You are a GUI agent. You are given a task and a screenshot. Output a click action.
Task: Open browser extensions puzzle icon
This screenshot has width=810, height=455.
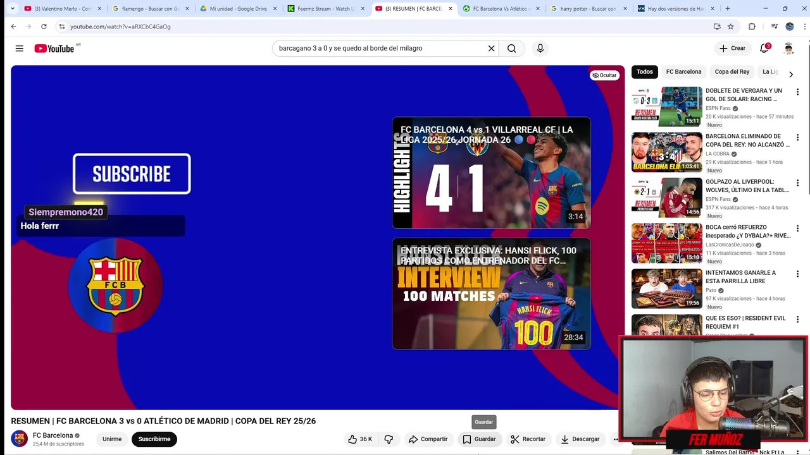click(x=752, y=27)
